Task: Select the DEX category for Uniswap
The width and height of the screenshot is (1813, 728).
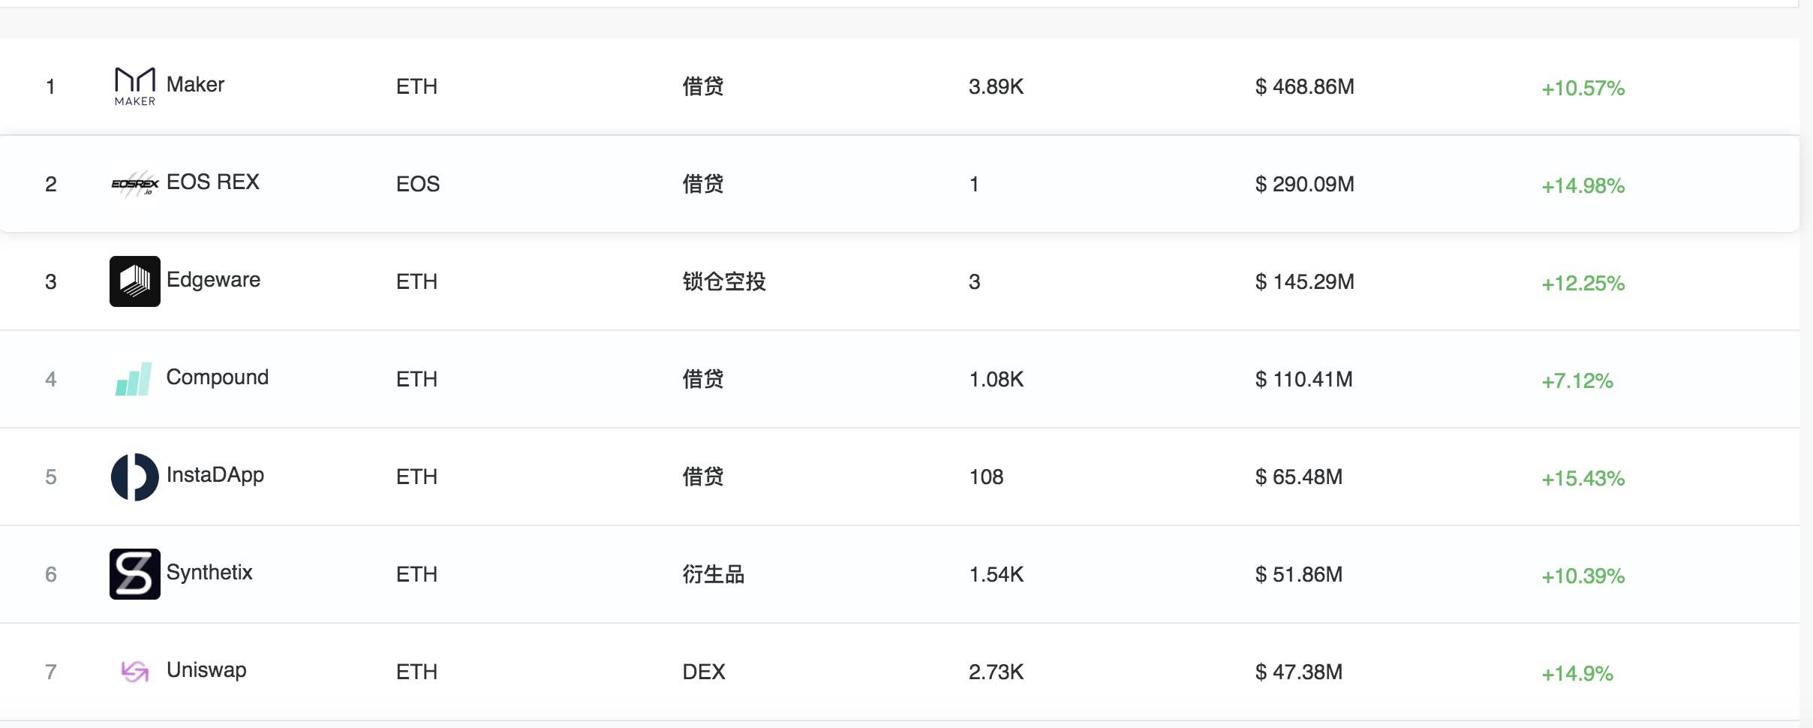Action: click(x=704, y=672)
